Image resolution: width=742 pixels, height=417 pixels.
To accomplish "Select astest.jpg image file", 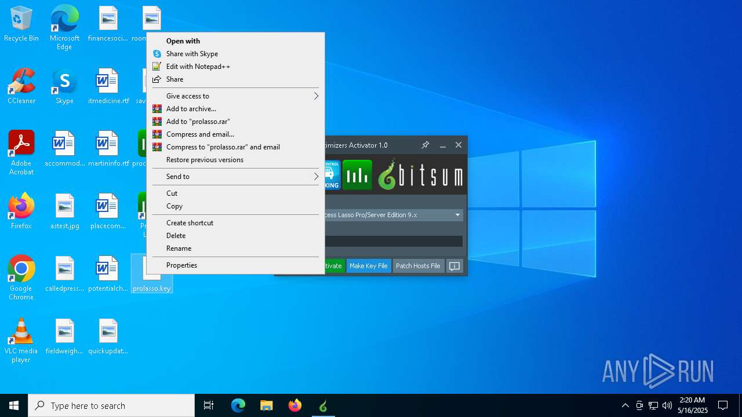I will pyautogui.click(x=64, y=212).
